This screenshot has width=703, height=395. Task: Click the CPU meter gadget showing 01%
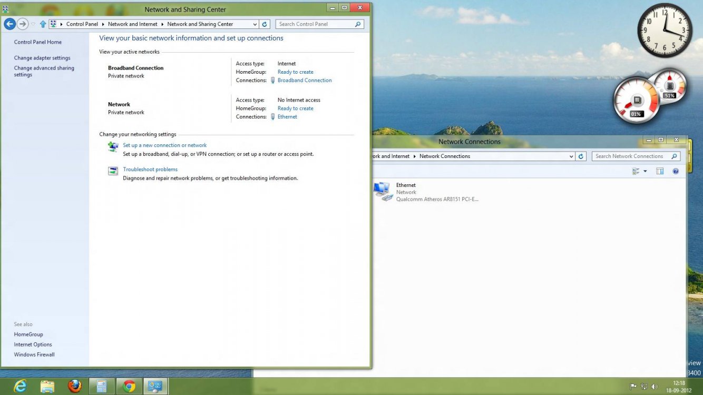[x=636, y=101]
